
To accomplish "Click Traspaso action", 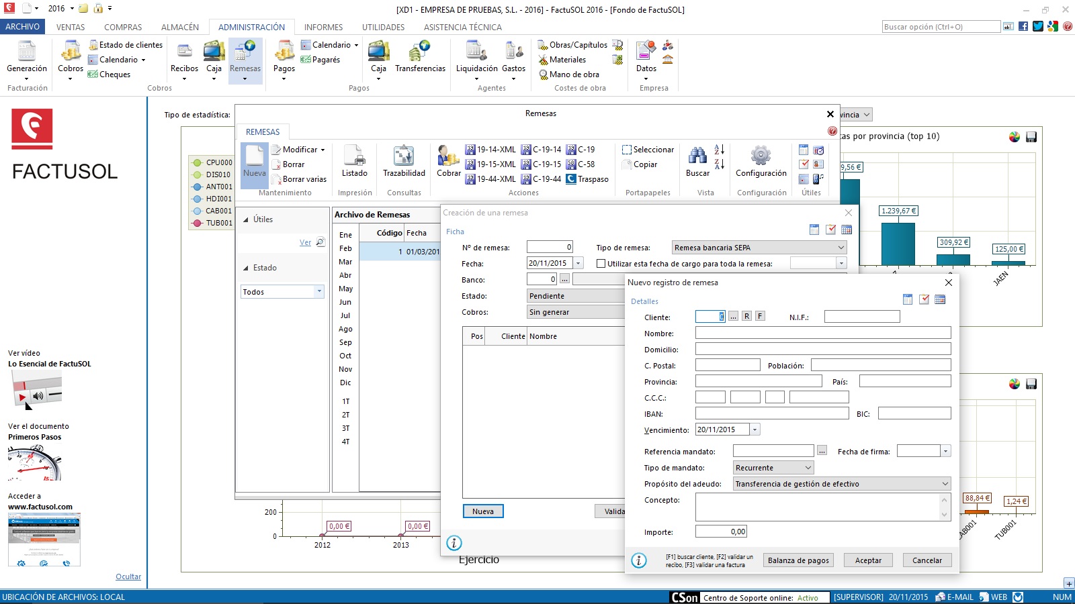I will 587,179.
